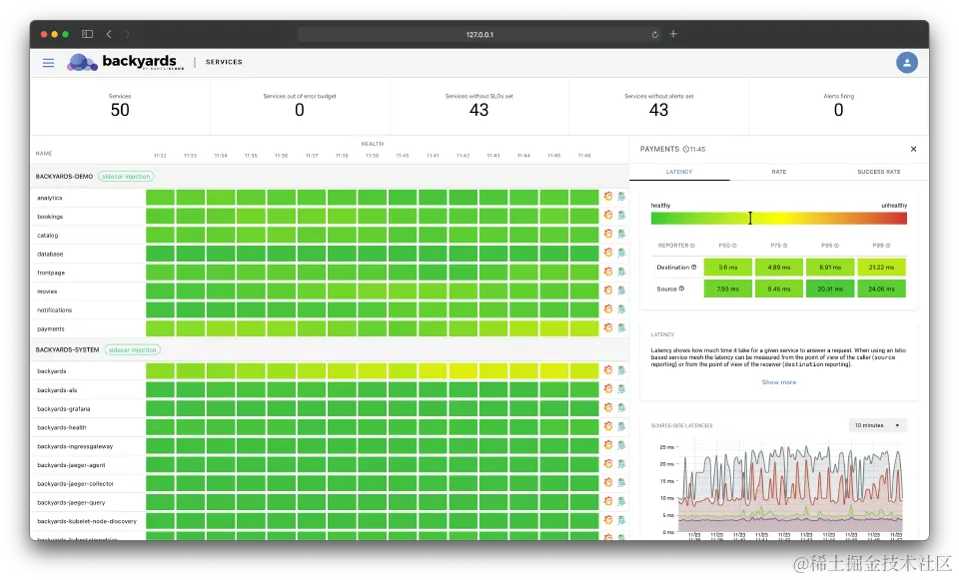Click the sidecar injection badge for BACKYARDS-DEMO
The width and height of the screenshot is (959, 580).
point(126,176)
